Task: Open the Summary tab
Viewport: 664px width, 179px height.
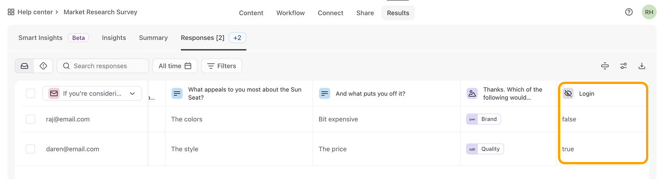Action: click(154, 38)
